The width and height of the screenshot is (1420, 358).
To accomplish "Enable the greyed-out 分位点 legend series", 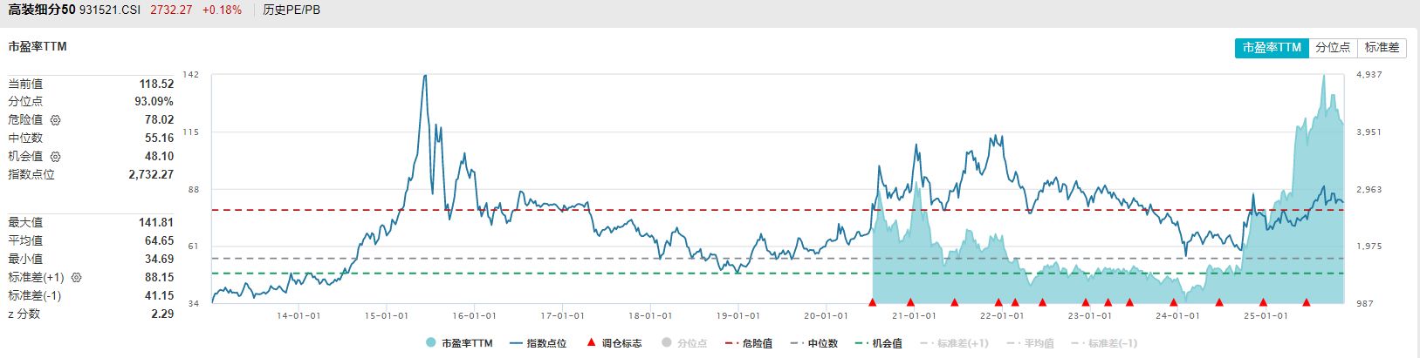I will [685, 343].
